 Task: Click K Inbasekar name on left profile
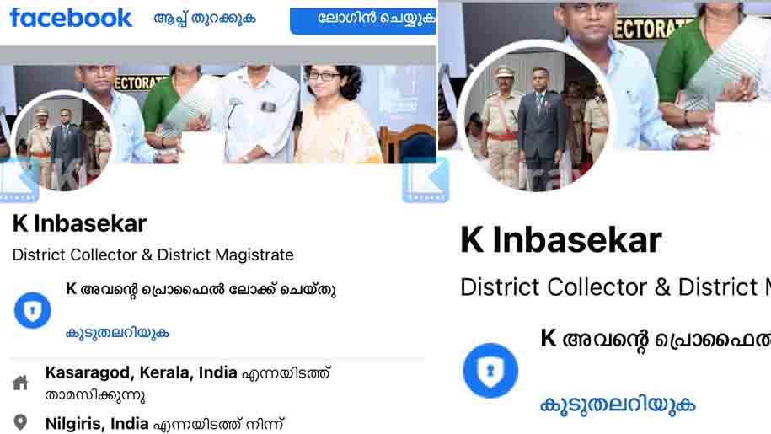pos(80,223)
